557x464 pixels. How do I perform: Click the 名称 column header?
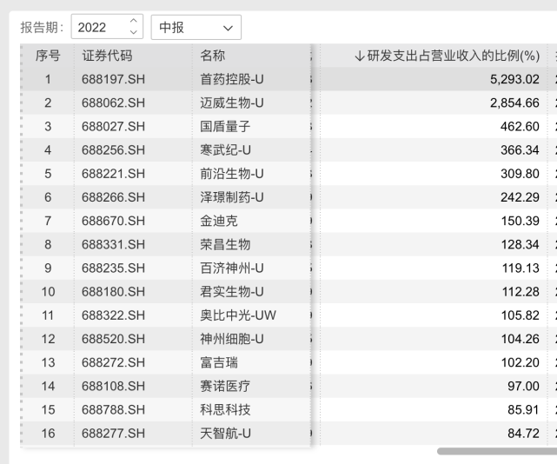[x=213, y=56]
